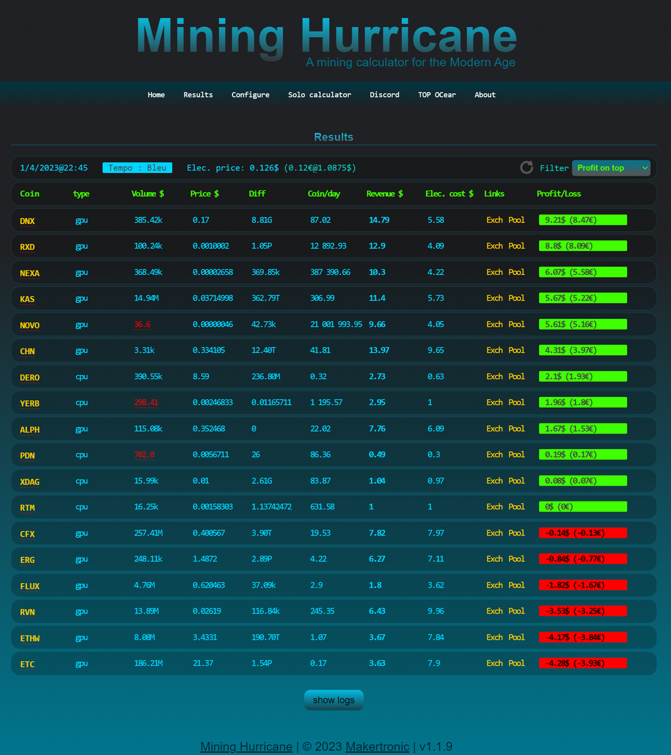Click the red PDN volume value 702.0
This screenshot has width=671, height=755.
[144, 455]
